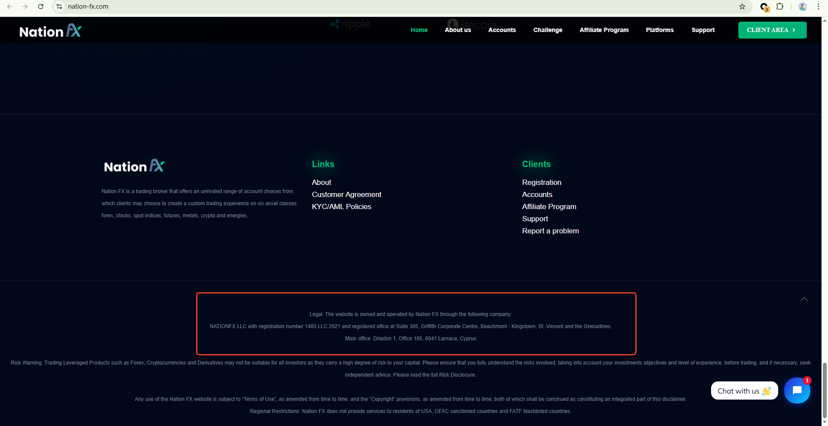Click the 'Links' footer heading

[x=323, y=164]
